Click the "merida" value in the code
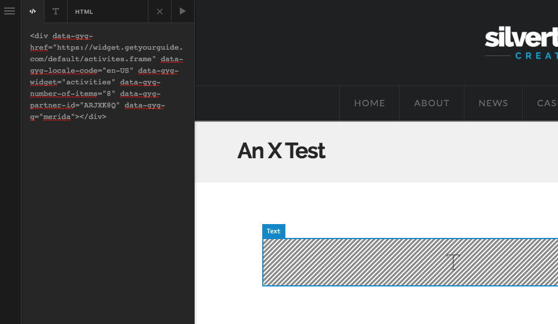This screenshot has width=558, height=324. 57,117
